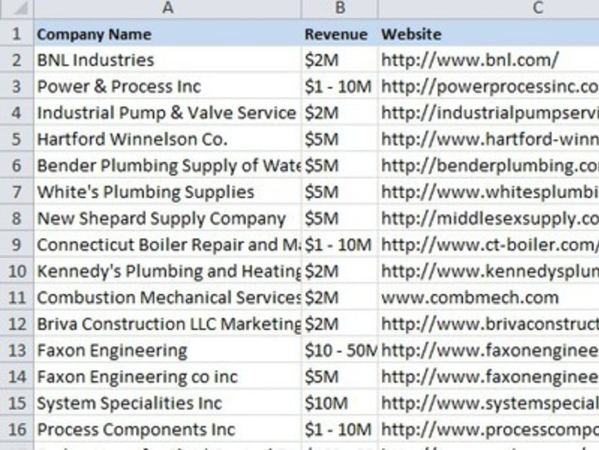
Task: Click Faxon Engineering revenue $10 - 50M
Action: 340,350
